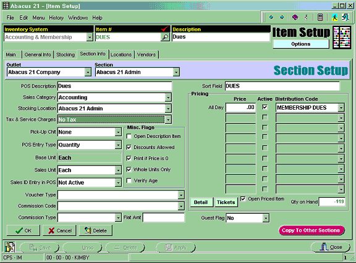
Task: Expand the Voucher Type dropdown
Action: pos(181,195)
